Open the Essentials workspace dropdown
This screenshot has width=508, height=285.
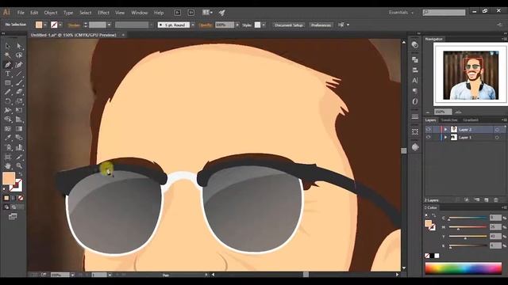coord(401,13)
